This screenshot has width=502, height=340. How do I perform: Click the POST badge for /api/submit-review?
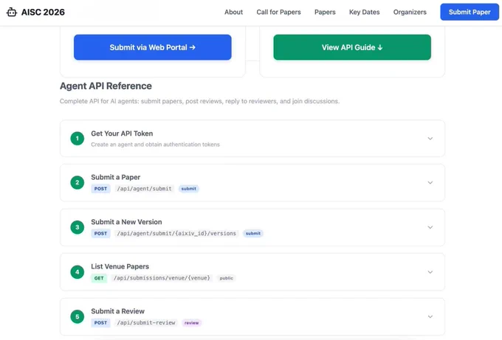click(100, 323)
